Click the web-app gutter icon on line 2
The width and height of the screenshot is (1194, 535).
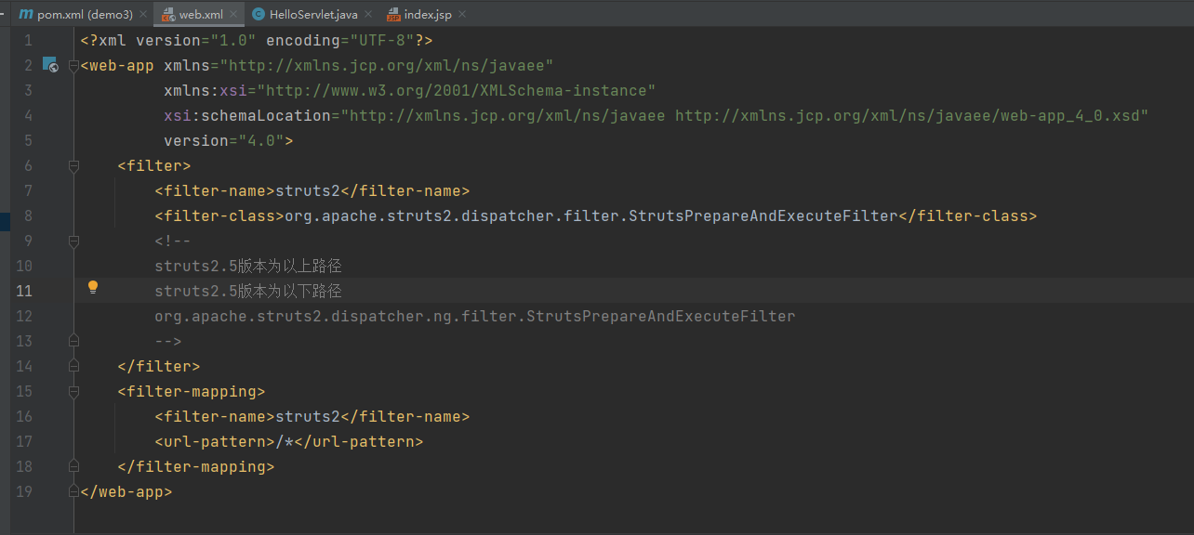(52, 65)
